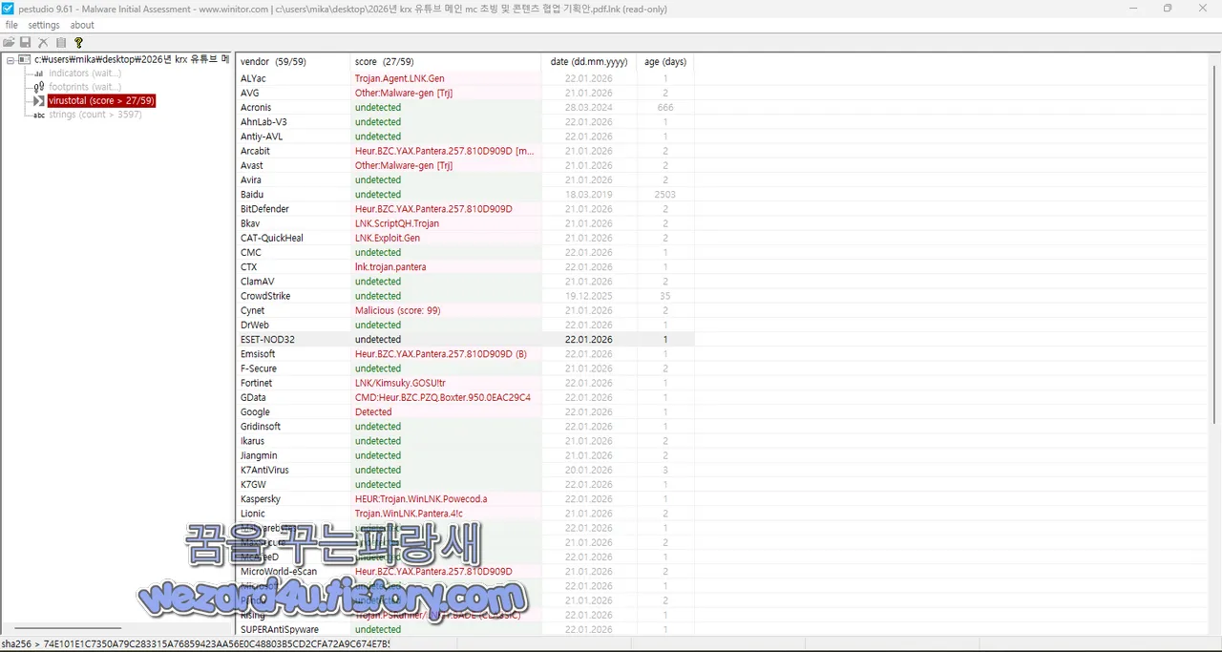The height and width of the screenshot is (652, 1222).
Task: Select the Acronis vendor row
Action: pyautogui.click(x=465, y=108)
